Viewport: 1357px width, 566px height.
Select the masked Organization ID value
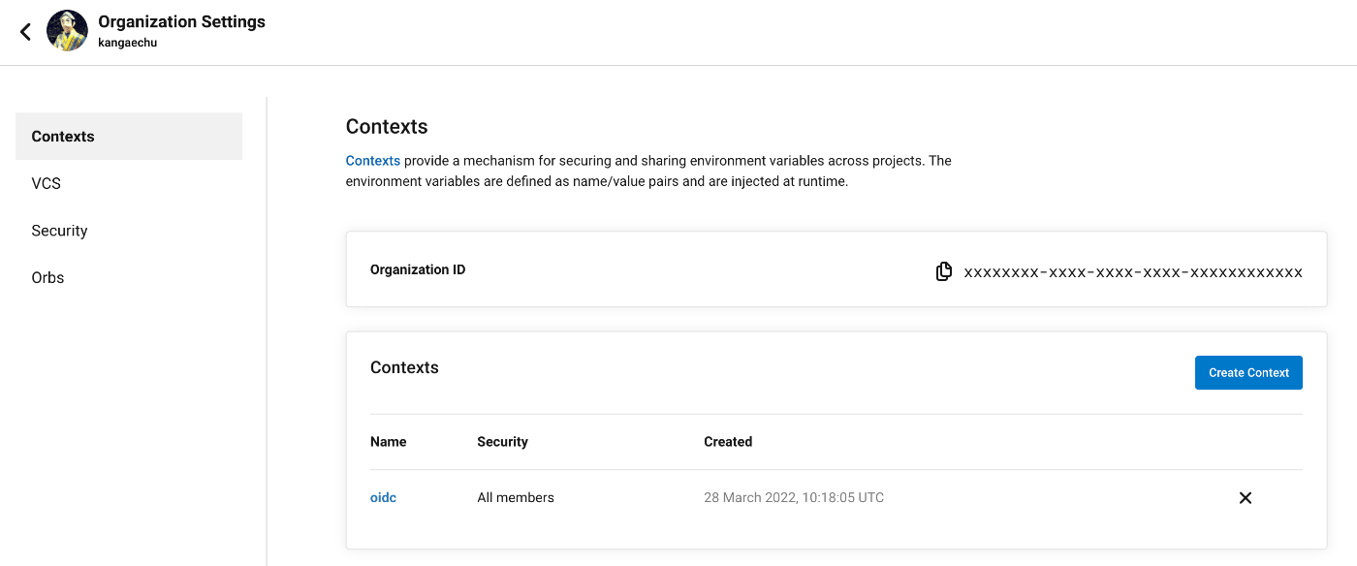(x=1133, y=272)
